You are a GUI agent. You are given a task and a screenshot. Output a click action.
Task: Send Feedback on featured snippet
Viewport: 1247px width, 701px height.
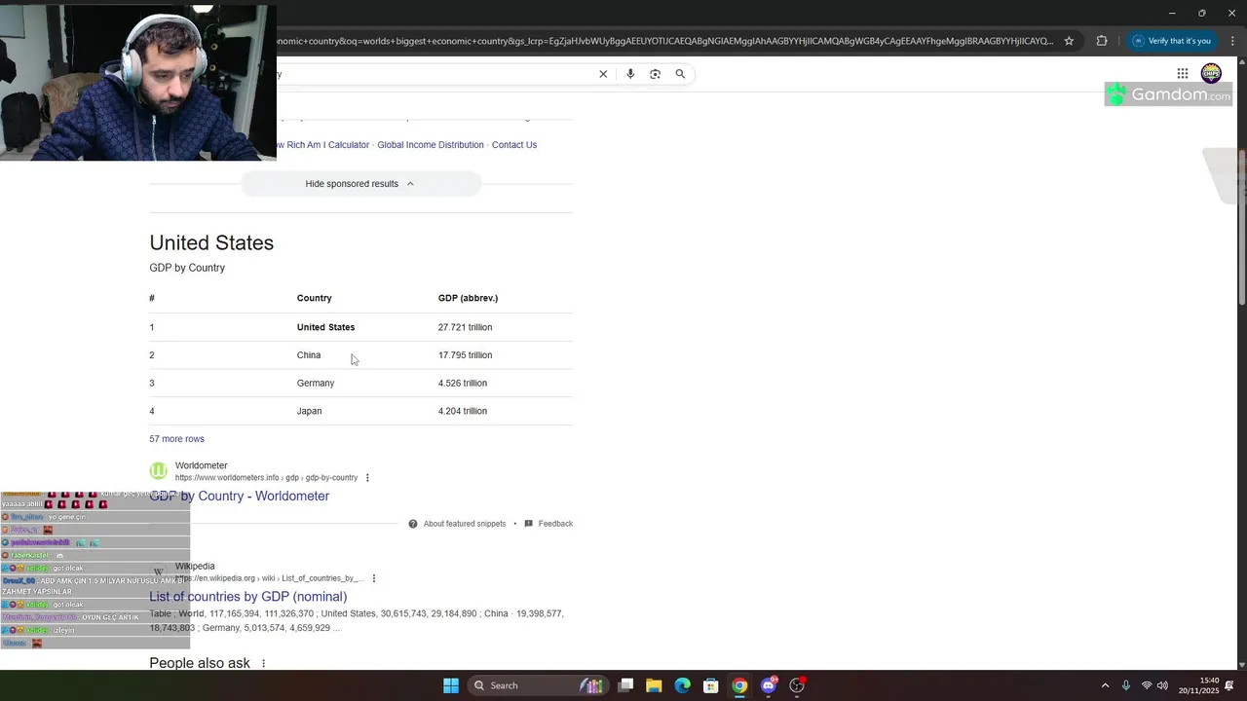pos(548,524)
